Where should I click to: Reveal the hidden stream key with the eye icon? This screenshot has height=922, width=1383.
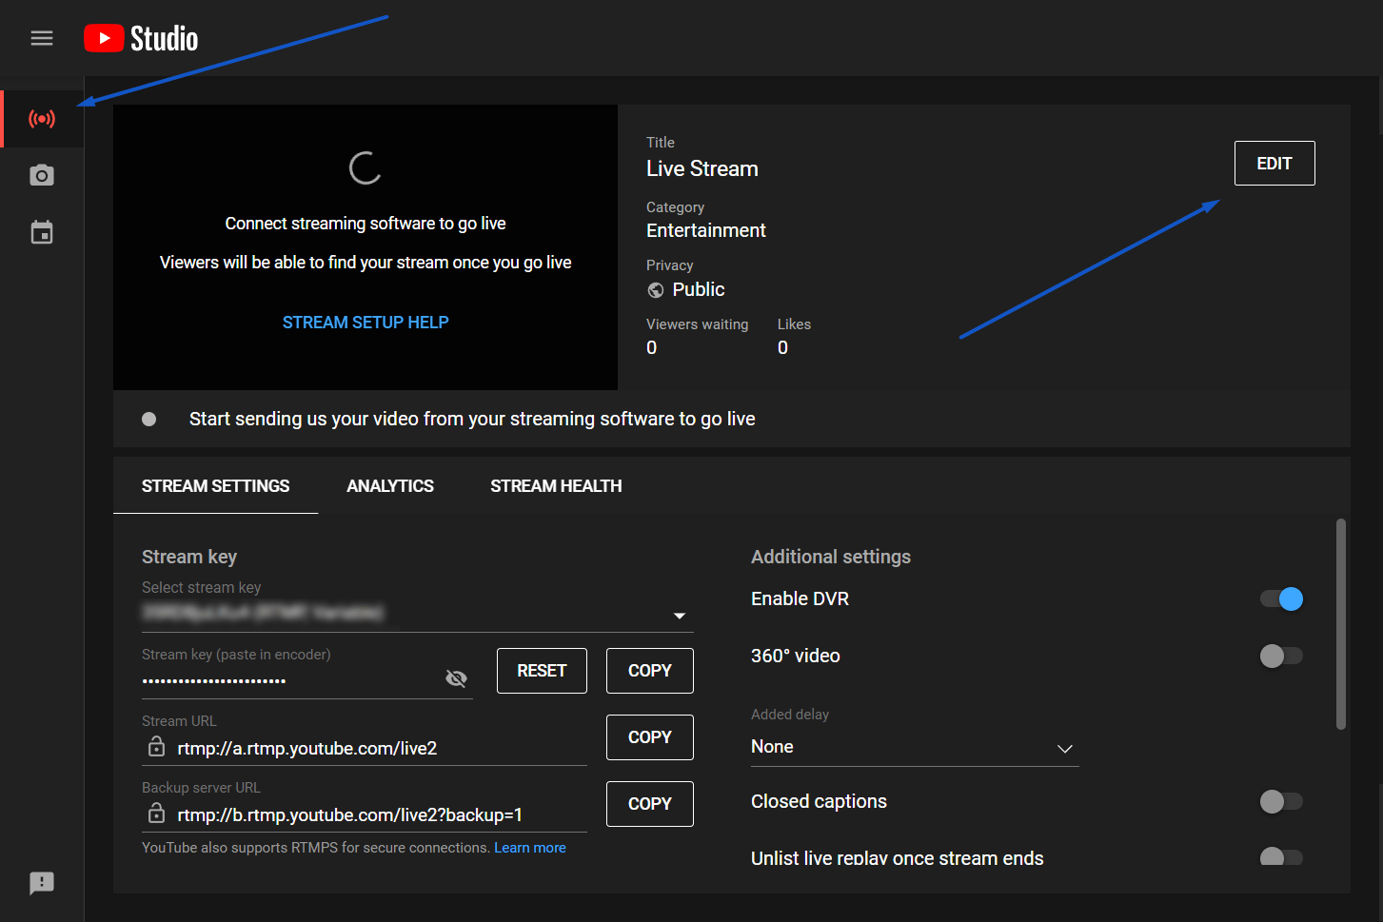tap(456, 678)
